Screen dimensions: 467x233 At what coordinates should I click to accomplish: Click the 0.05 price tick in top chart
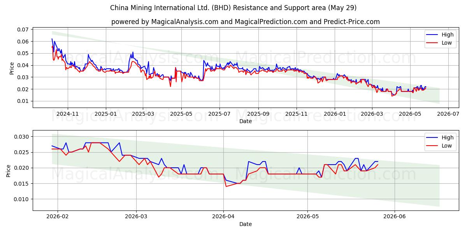point(24,53)
